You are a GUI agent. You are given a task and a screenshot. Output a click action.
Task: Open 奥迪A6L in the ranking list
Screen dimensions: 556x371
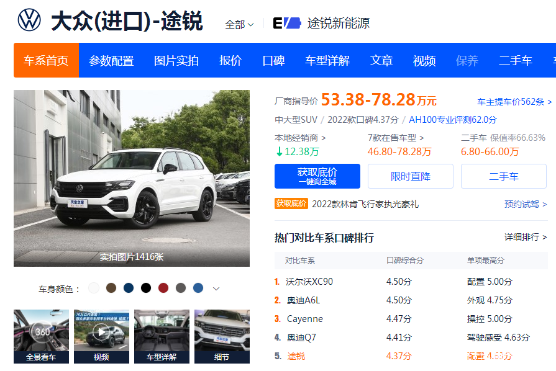pyautogui.click(x=304, y=300)
